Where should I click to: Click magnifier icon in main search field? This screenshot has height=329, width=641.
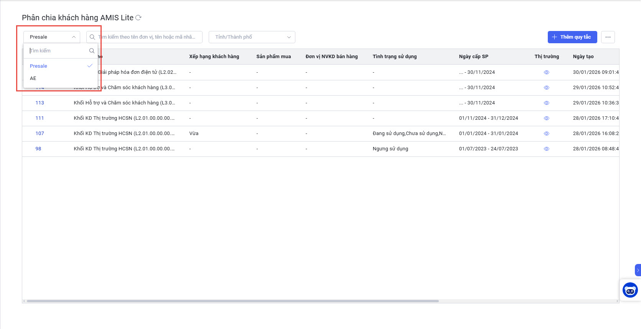click(92, 37)
